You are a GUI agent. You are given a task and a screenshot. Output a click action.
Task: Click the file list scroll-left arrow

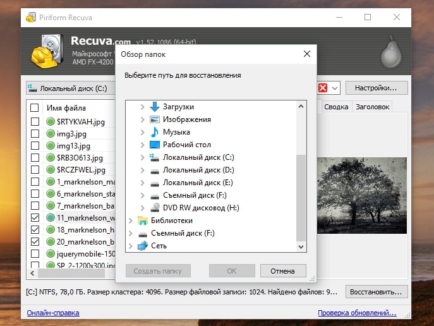[x=32, y=273]
